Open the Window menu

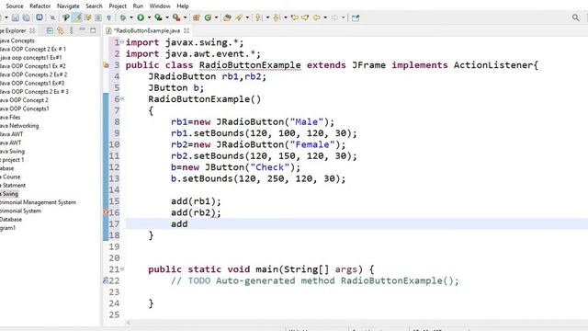pyautogui.click(x=160, y=6)
